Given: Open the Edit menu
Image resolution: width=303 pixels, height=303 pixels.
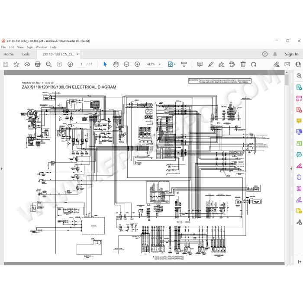Looking at the screenshot, I should 11,47.
